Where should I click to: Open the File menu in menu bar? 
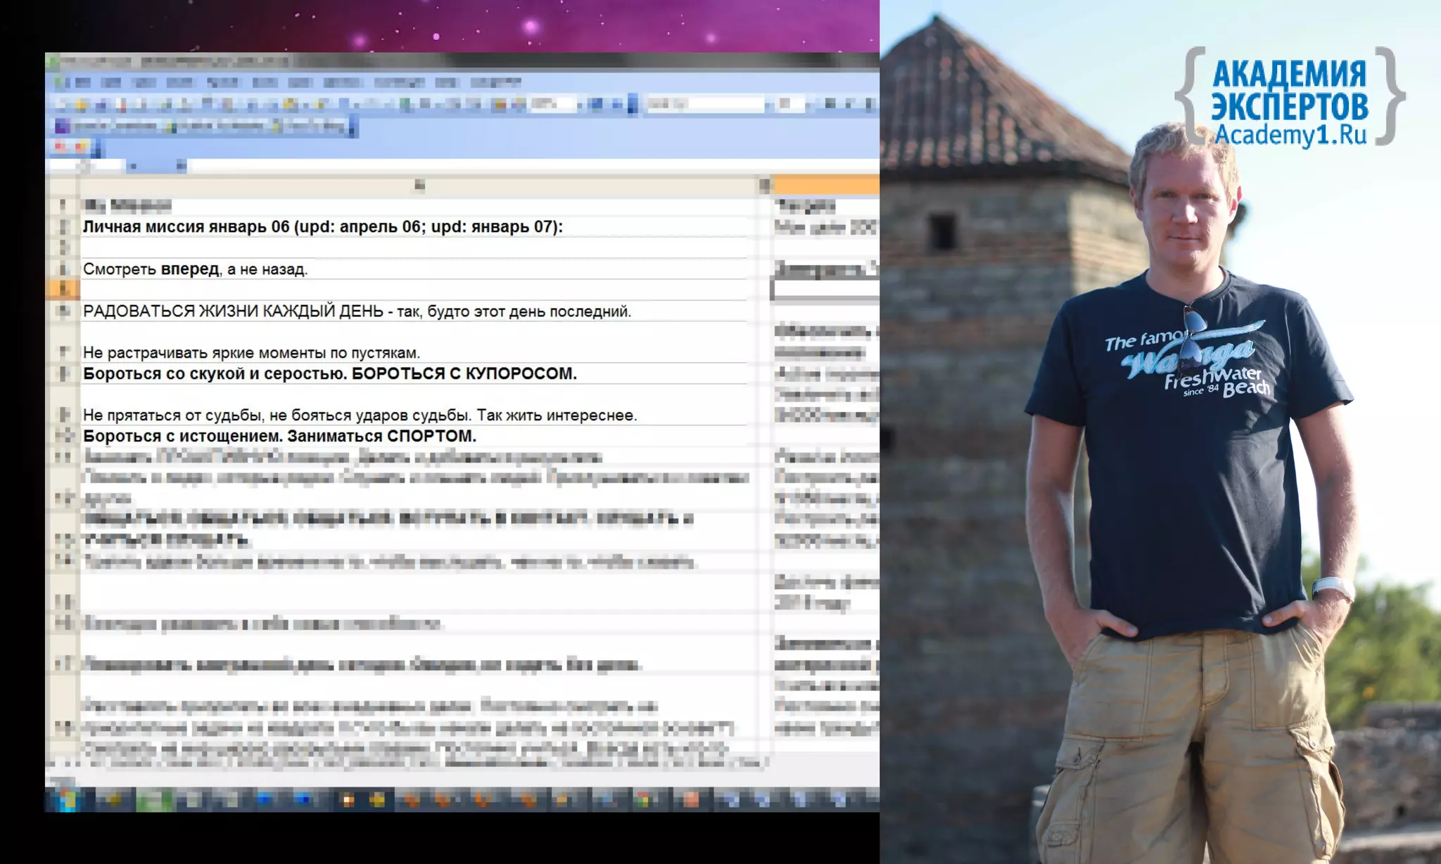click(82, 82)
